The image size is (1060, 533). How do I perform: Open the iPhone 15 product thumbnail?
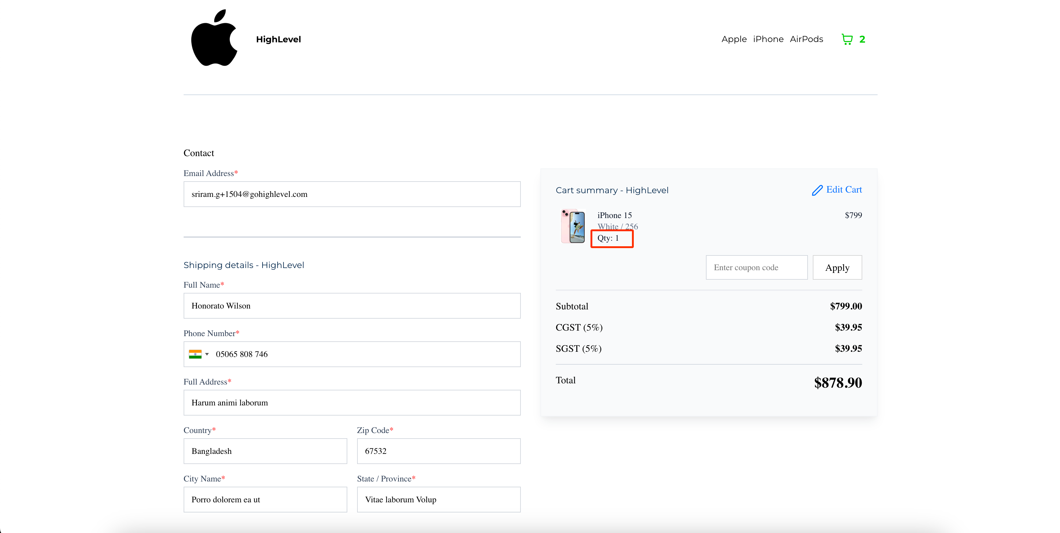(x=573, y=226)
